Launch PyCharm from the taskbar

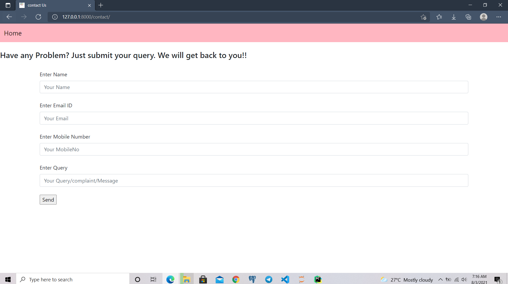pyautogui.click(x=318, y=279)
